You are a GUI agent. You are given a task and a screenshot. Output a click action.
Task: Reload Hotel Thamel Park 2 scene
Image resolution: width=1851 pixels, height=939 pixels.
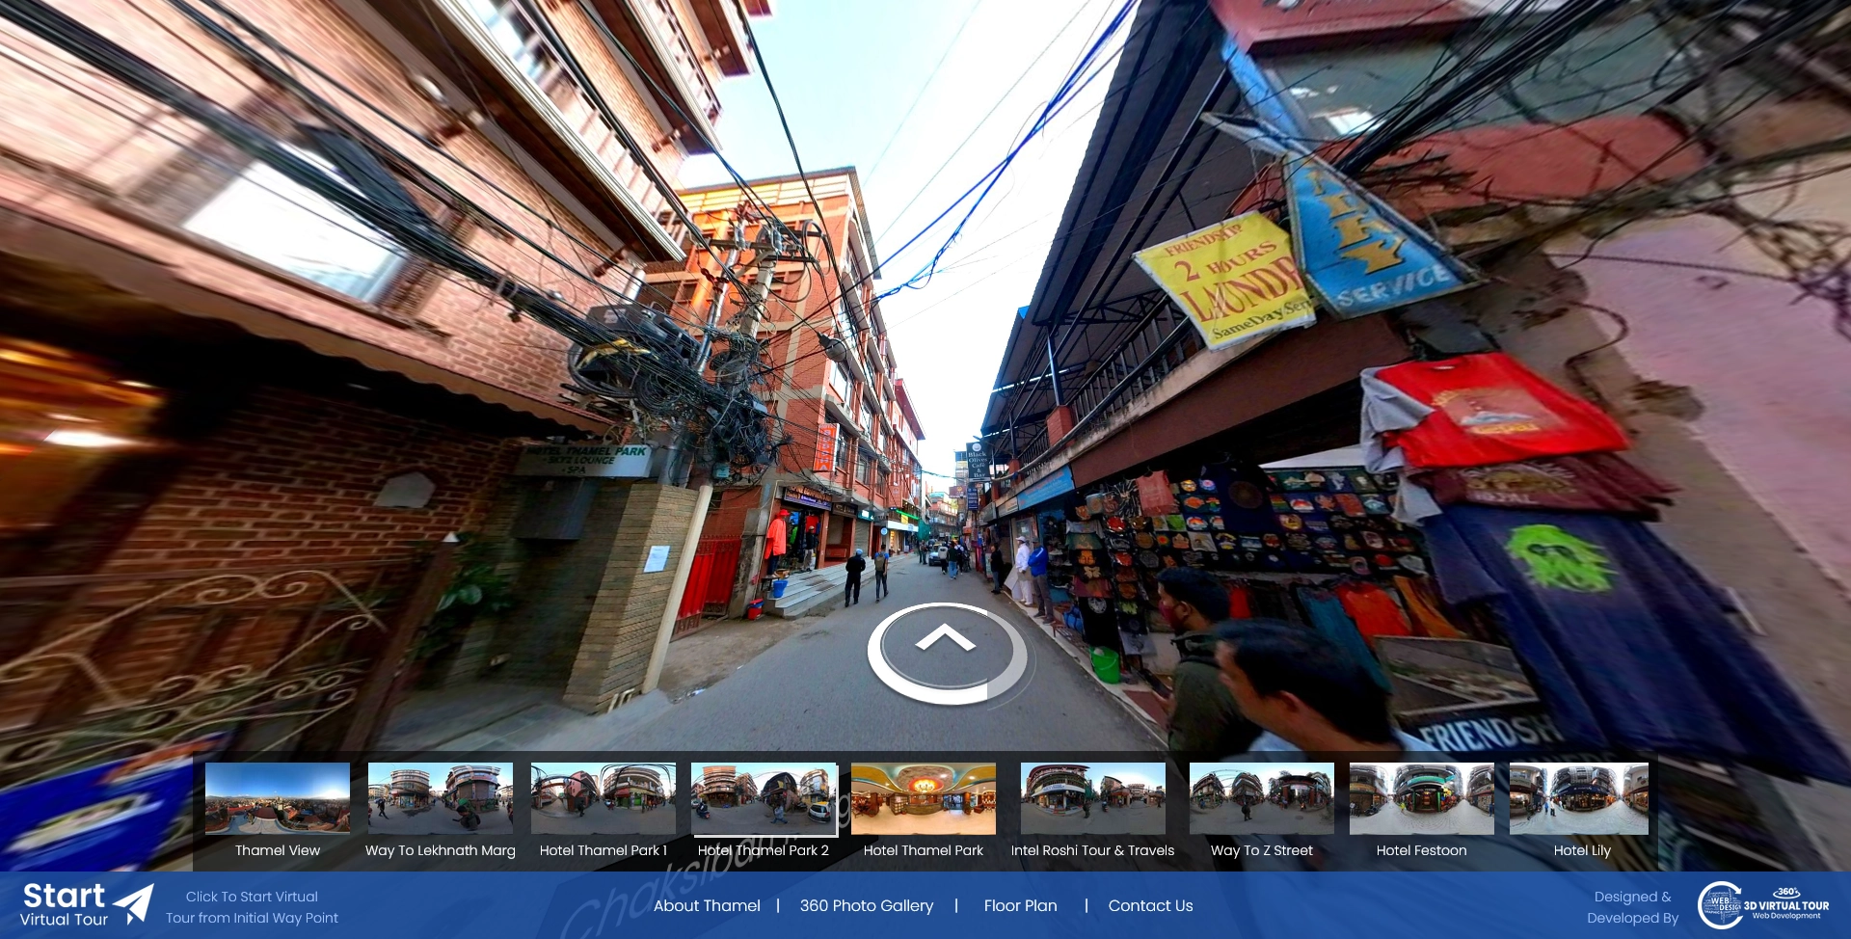pyautogui.click(x=764, y=798)
